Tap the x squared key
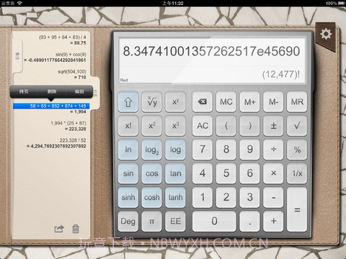Screen dimensions: 346x259 151,126
